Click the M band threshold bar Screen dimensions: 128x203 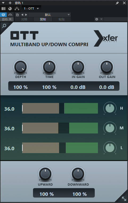(60, 128)
